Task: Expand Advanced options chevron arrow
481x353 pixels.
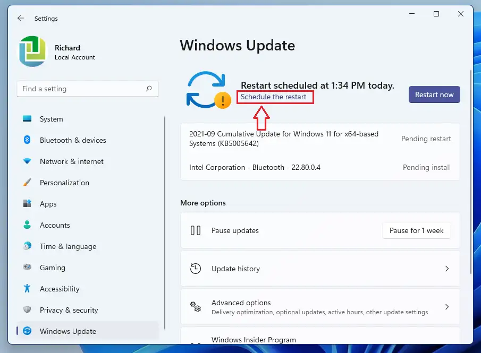Action: (x=447, y=307)
